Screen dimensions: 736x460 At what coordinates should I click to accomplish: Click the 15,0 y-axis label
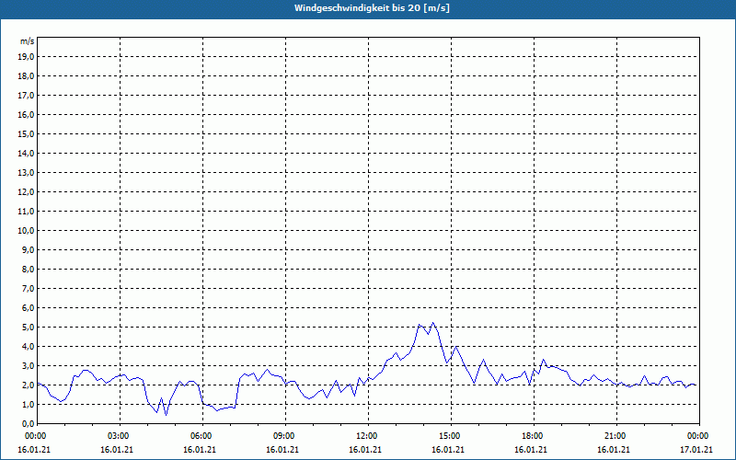pyautogui.click(x=26, y=133)
